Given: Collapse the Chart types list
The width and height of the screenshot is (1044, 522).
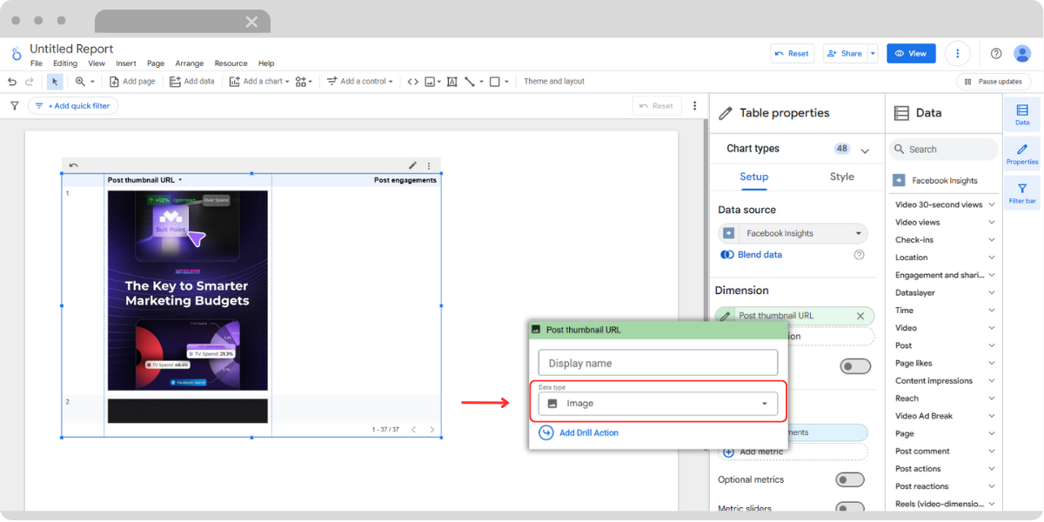Looking at the screenshot, I should coord(864,149).
